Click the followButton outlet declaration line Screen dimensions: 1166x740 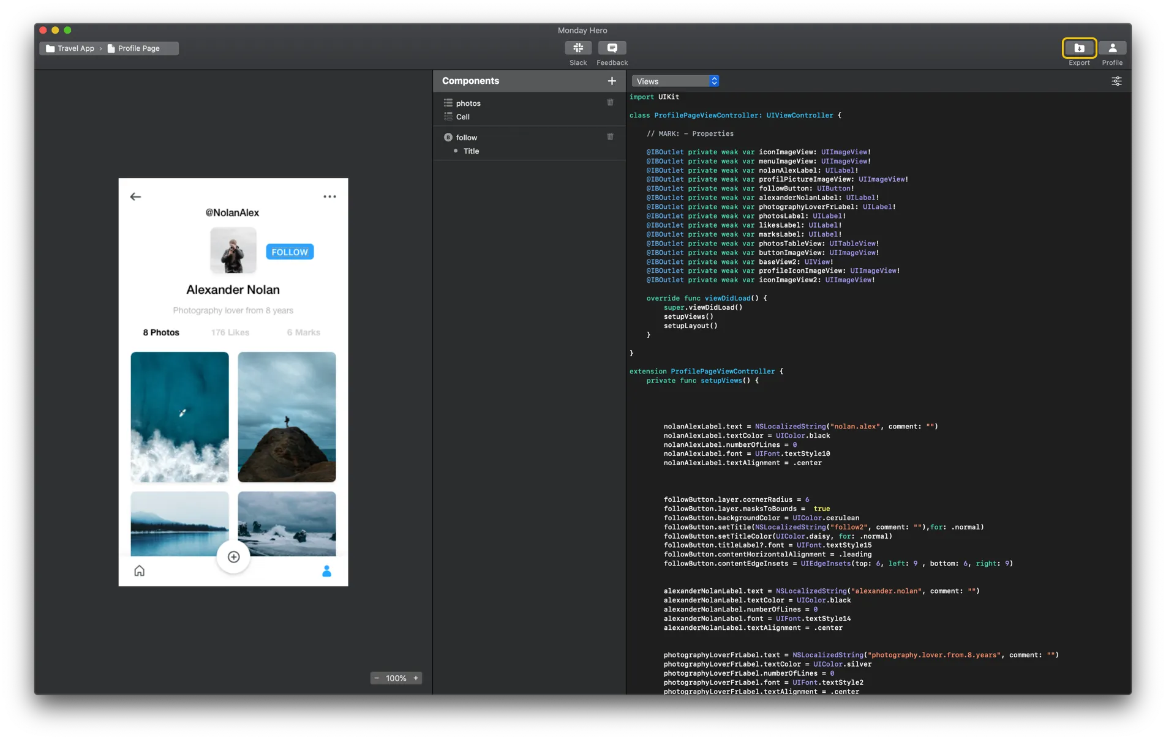[750, 189]
